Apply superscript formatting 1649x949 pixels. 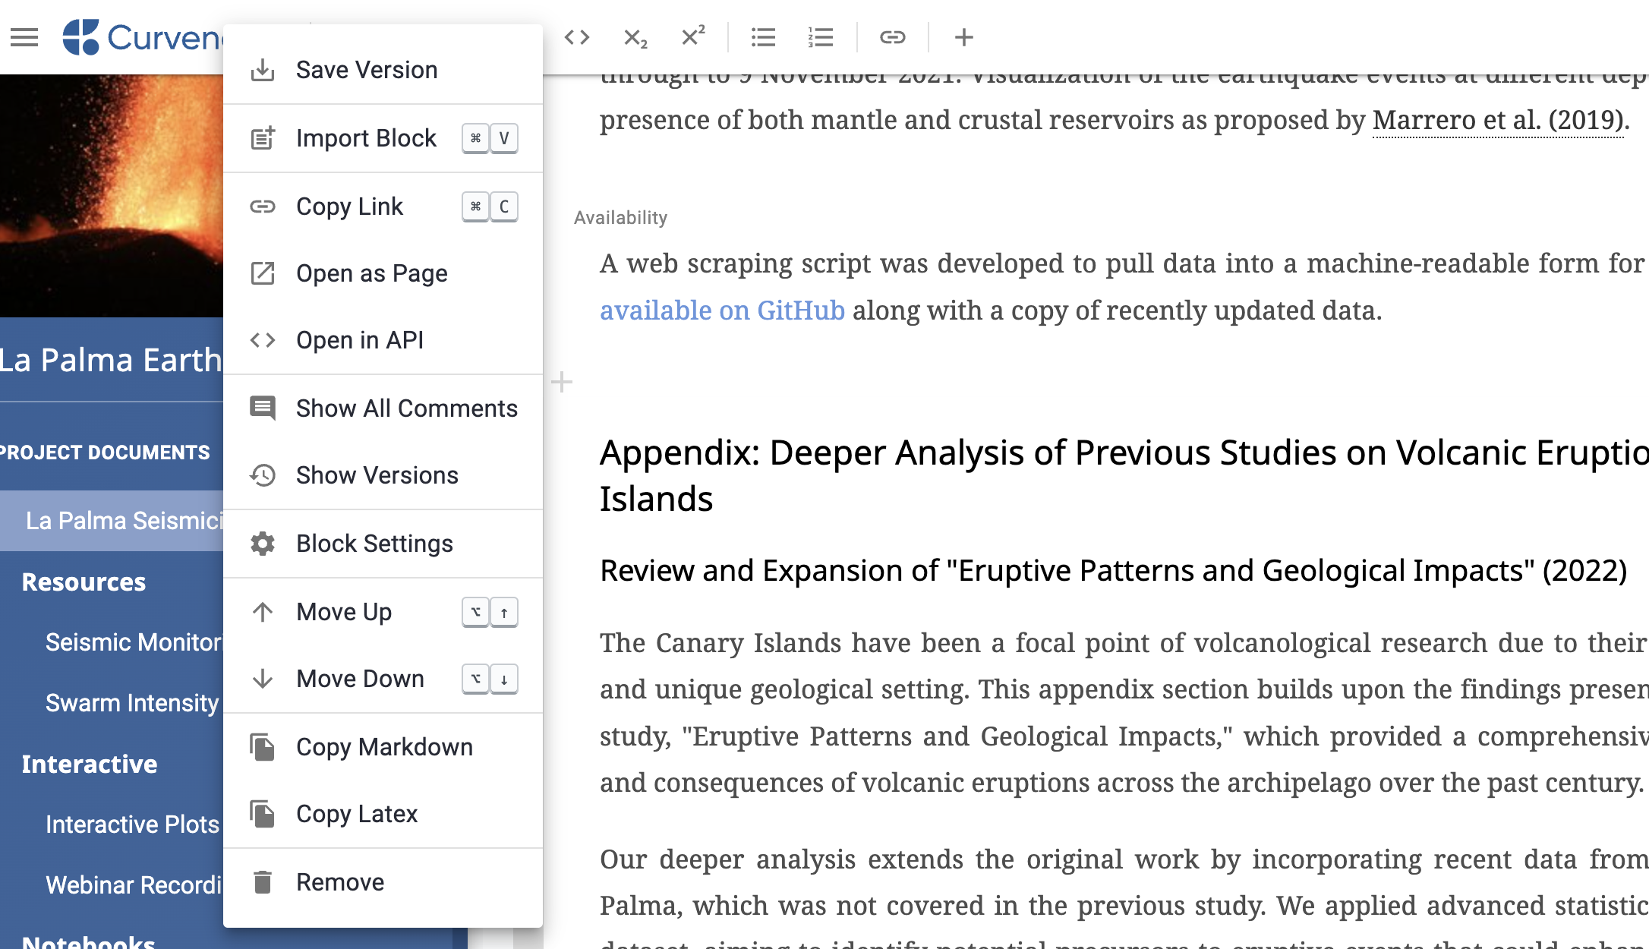click(693, 37)
